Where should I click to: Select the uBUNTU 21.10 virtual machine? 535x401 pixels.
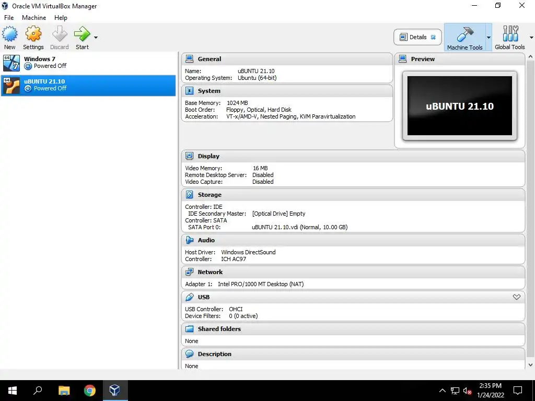pyautogui.click(x=88, y=85)
